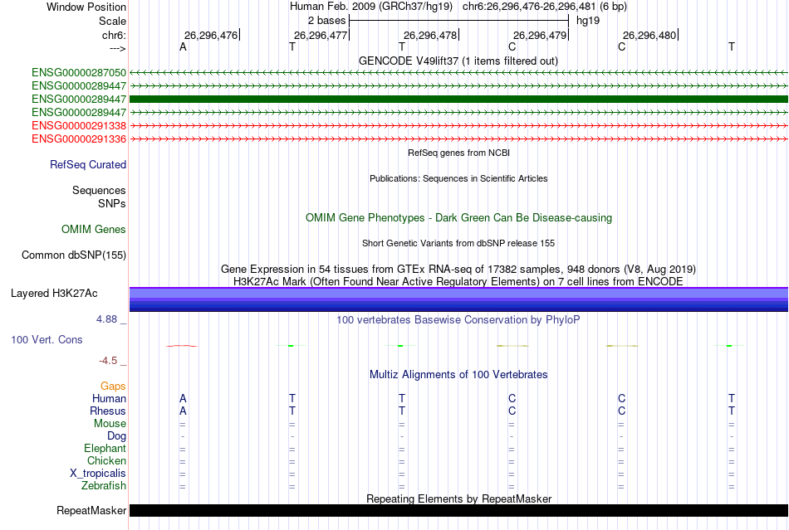The width and height of the screenshot is (789, 530).
Task: Open RefSeq genes from NCBI title
Action: pyautogui.click(x=458, y=153)
